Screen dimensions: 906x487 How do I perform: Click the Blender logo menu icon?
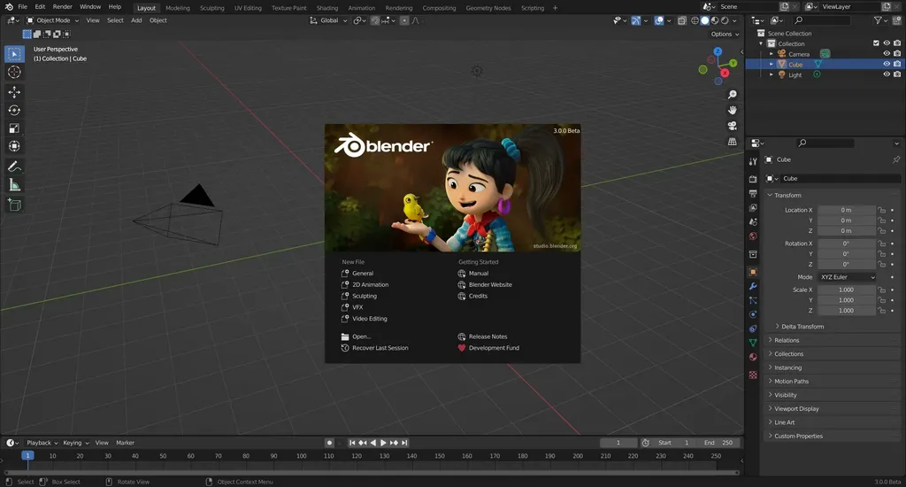(9, 7)
